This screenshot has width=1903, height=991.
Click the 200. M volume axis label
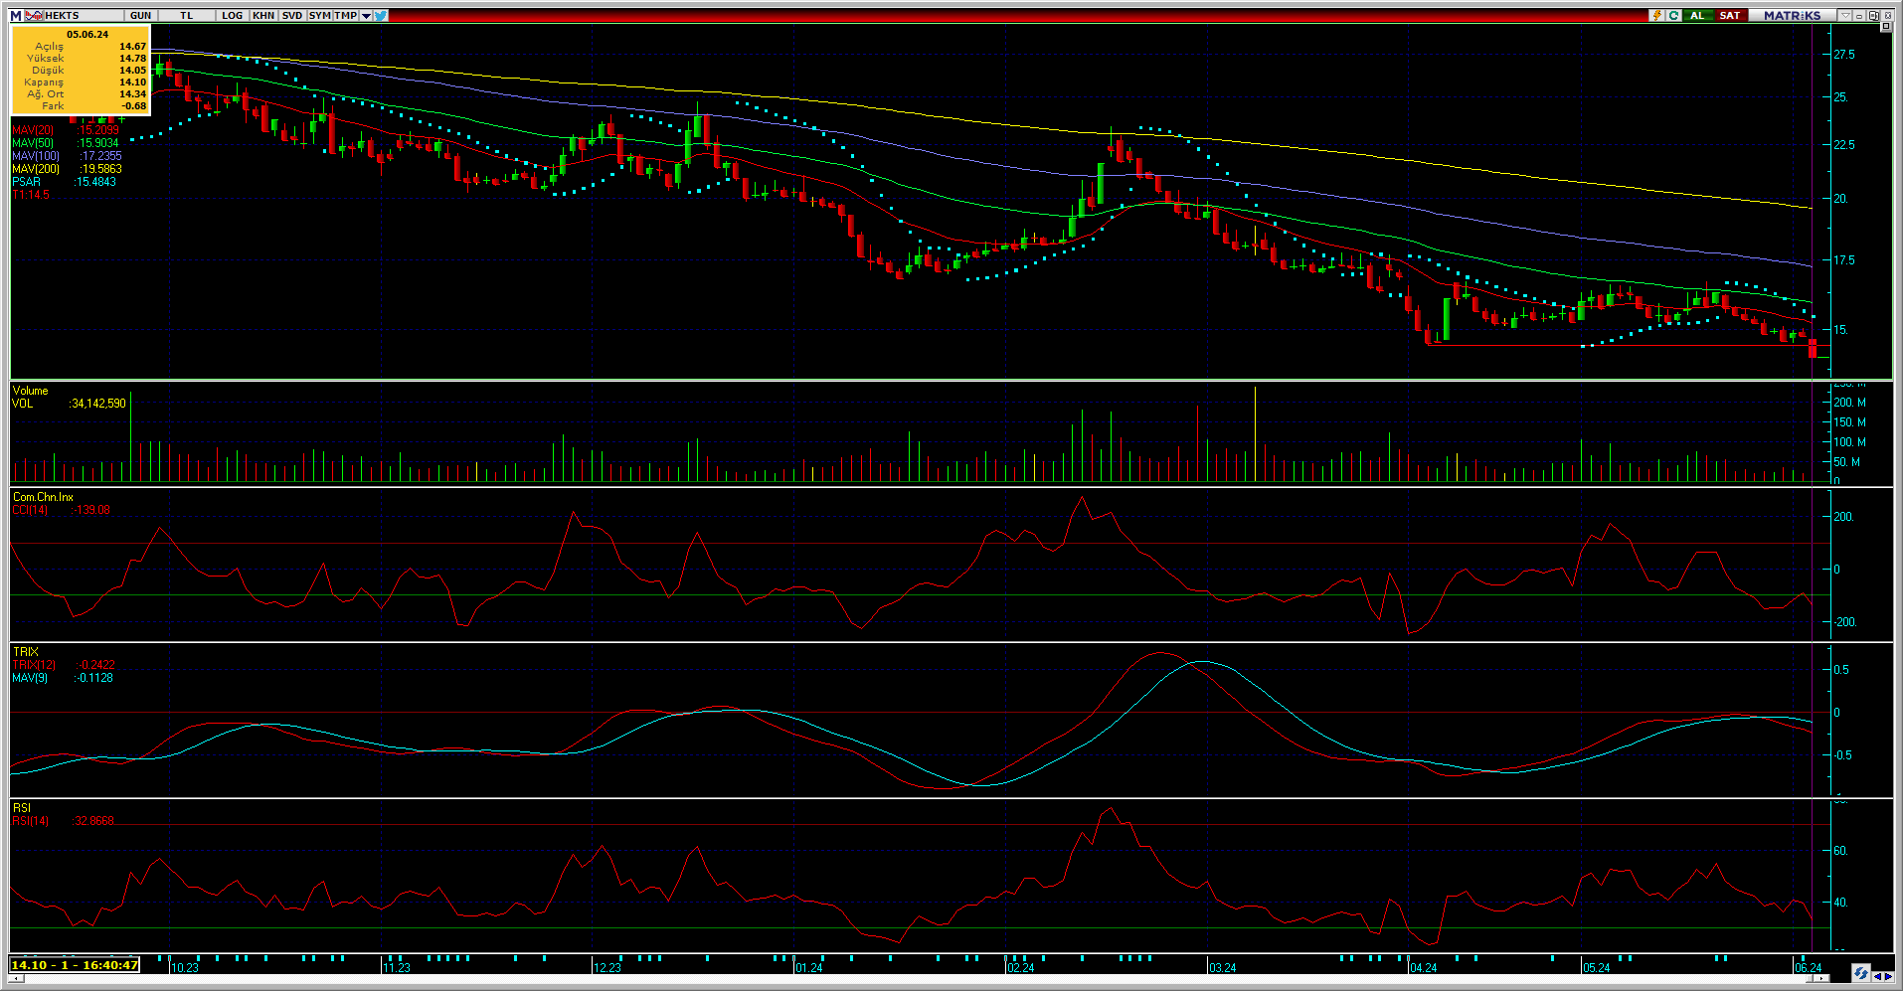[1849, 403]
